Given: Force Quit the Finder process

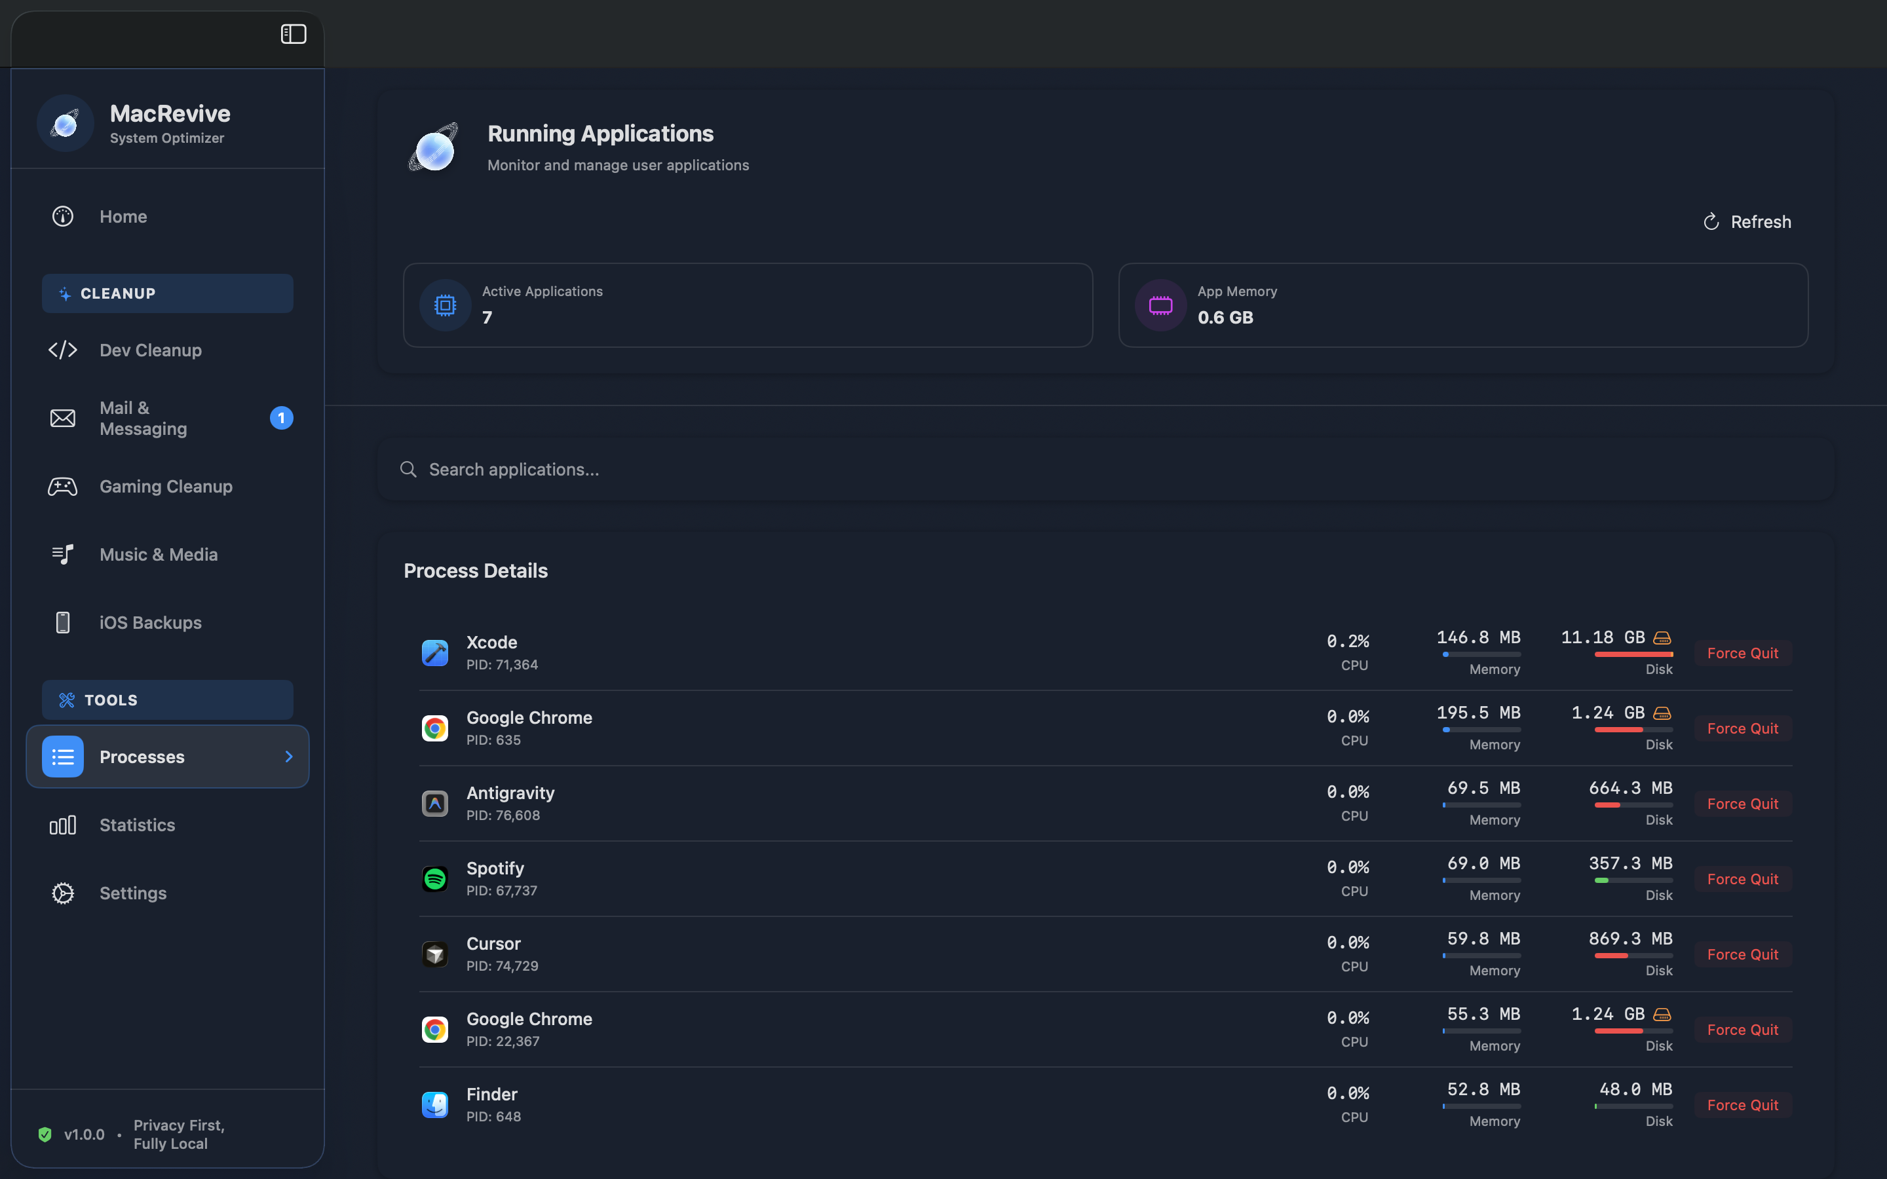Looking at the screenshot, I should pos(1742,1105).
